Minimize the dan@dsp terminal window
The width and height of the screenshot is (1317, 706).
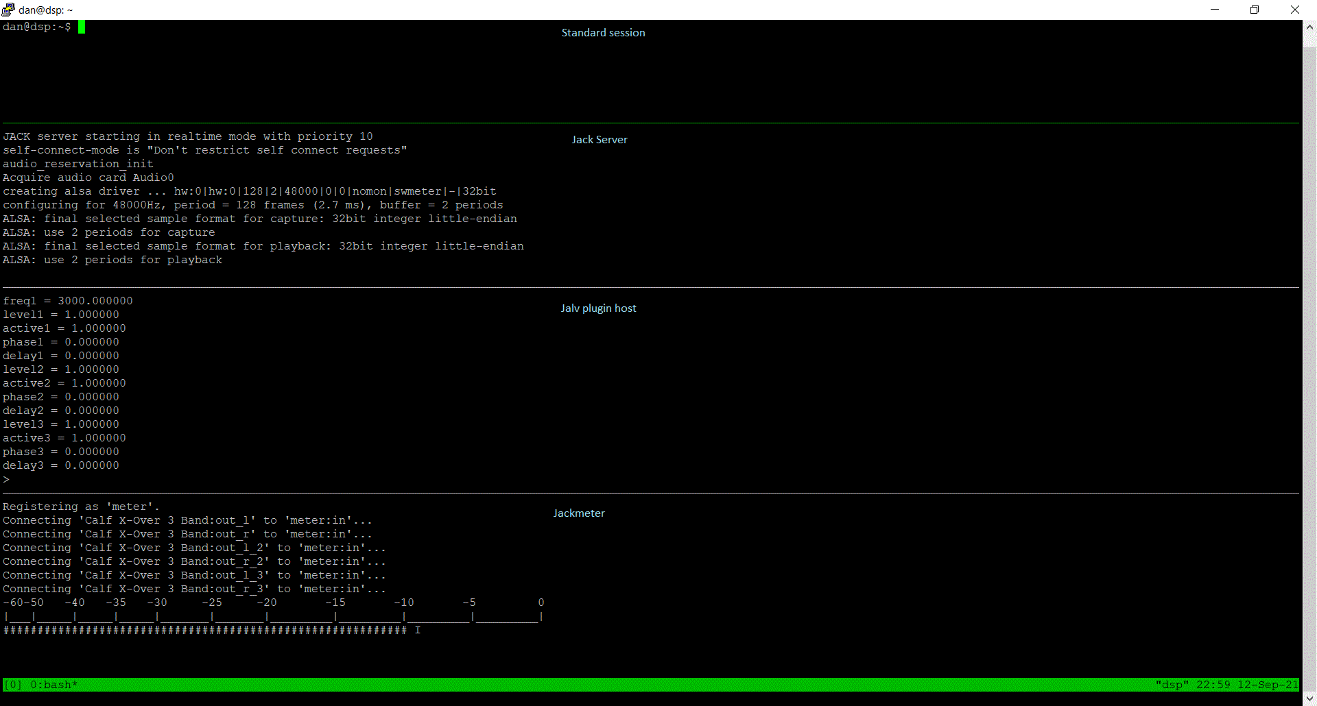(x=1215, y=10)
